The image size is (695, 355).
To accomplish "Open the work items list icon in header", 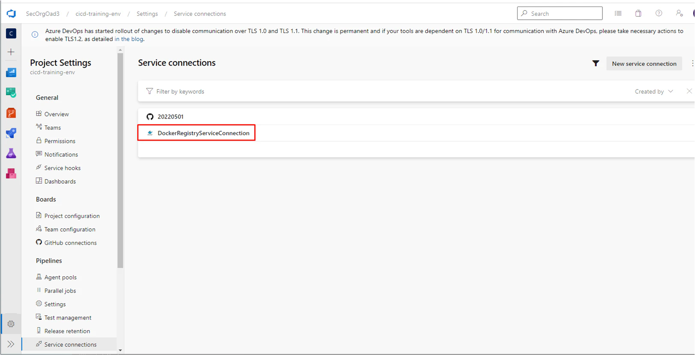I will click(618, 13).
